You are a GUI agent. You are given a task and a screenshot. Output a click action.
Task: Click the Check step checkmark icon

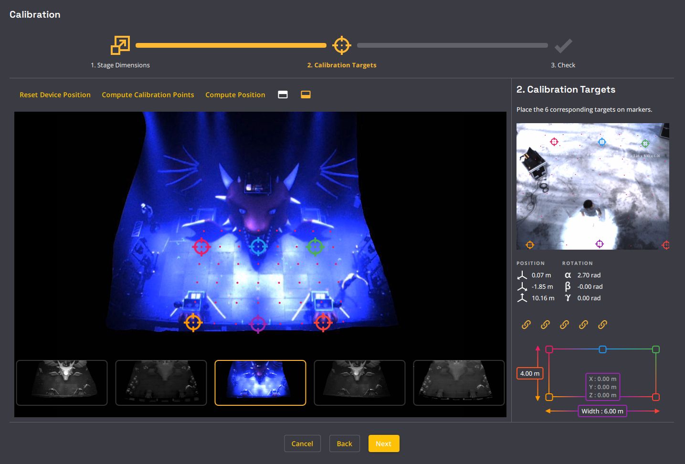563,45
